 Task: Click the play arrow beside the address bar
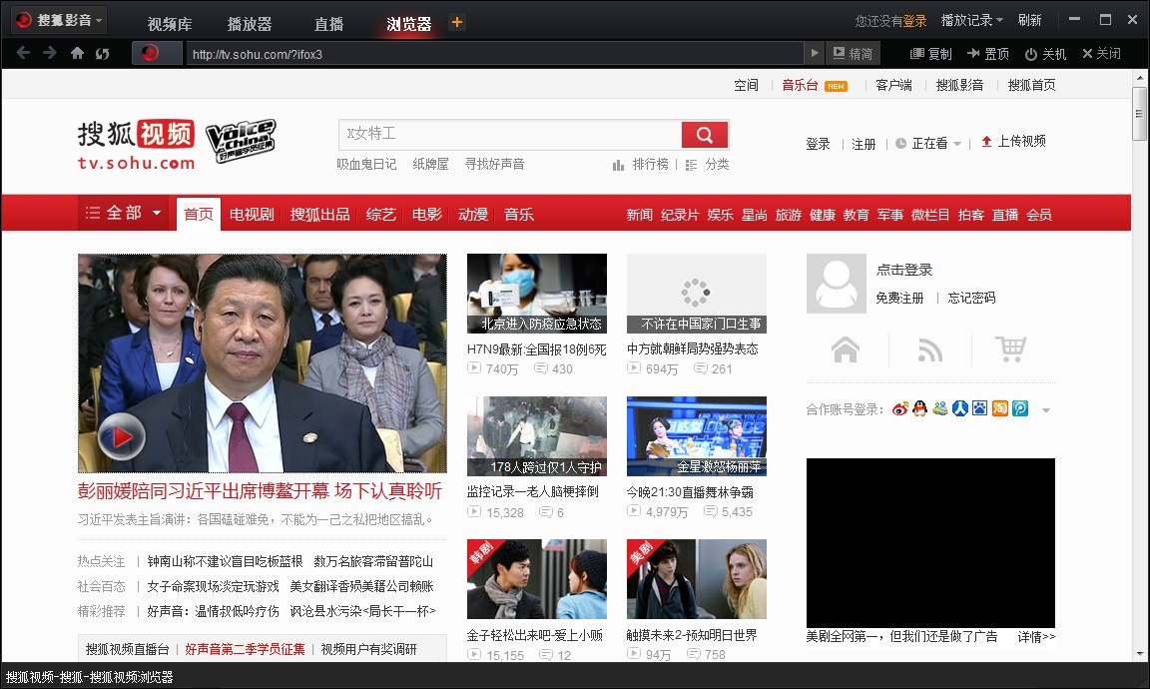(x=814, y=53)
